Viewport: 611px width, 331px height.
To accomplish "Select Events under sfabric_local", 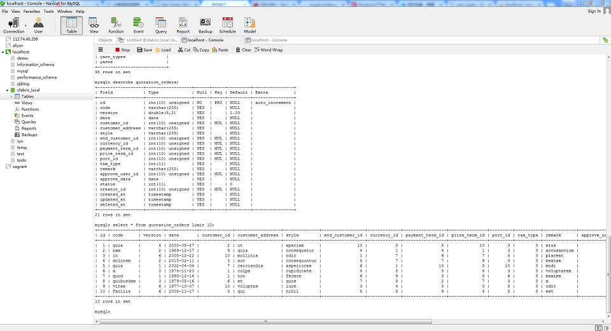I will [27, 115].
